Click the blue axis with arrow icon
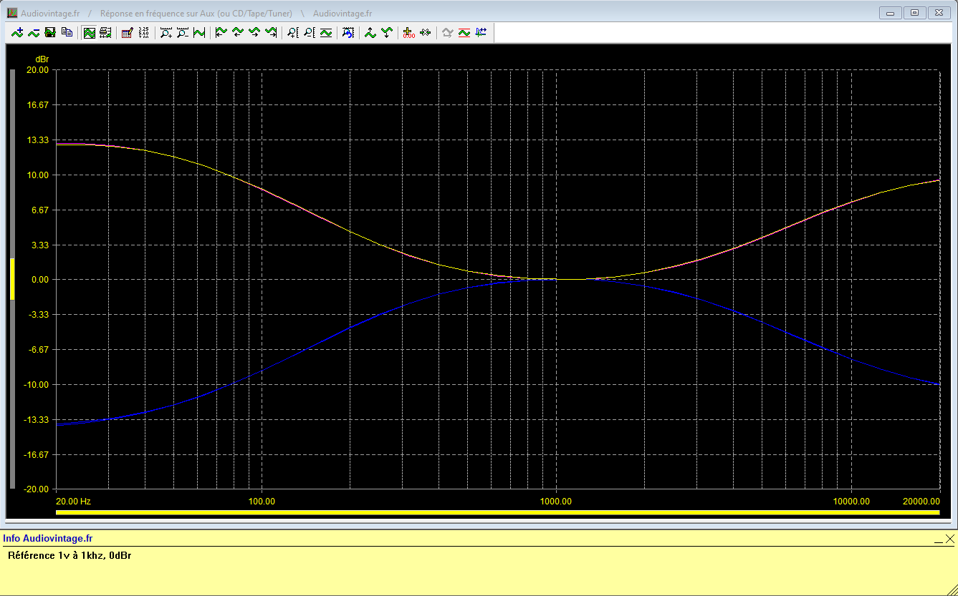The image size is (958, 596). 481,32
